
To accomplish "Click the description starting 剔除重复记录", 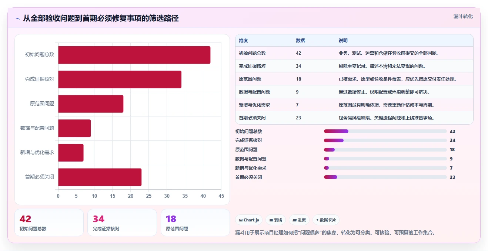I will tap(382, 66).
